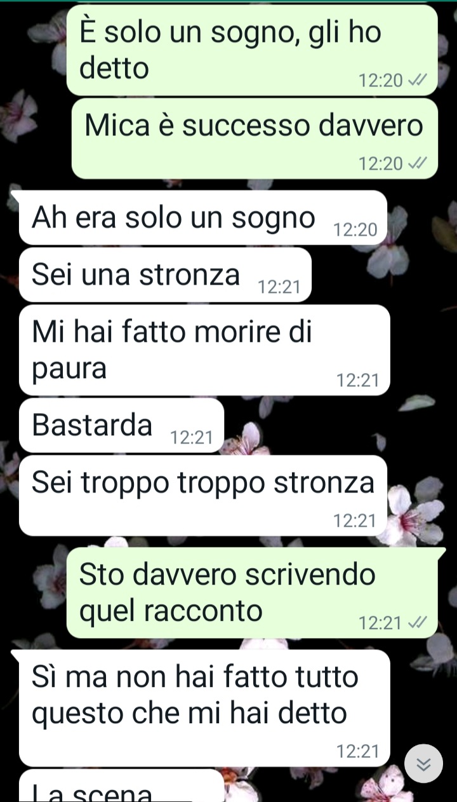Select the "Bastarda" message bubble
457x802 pixels.
(122, 425)
